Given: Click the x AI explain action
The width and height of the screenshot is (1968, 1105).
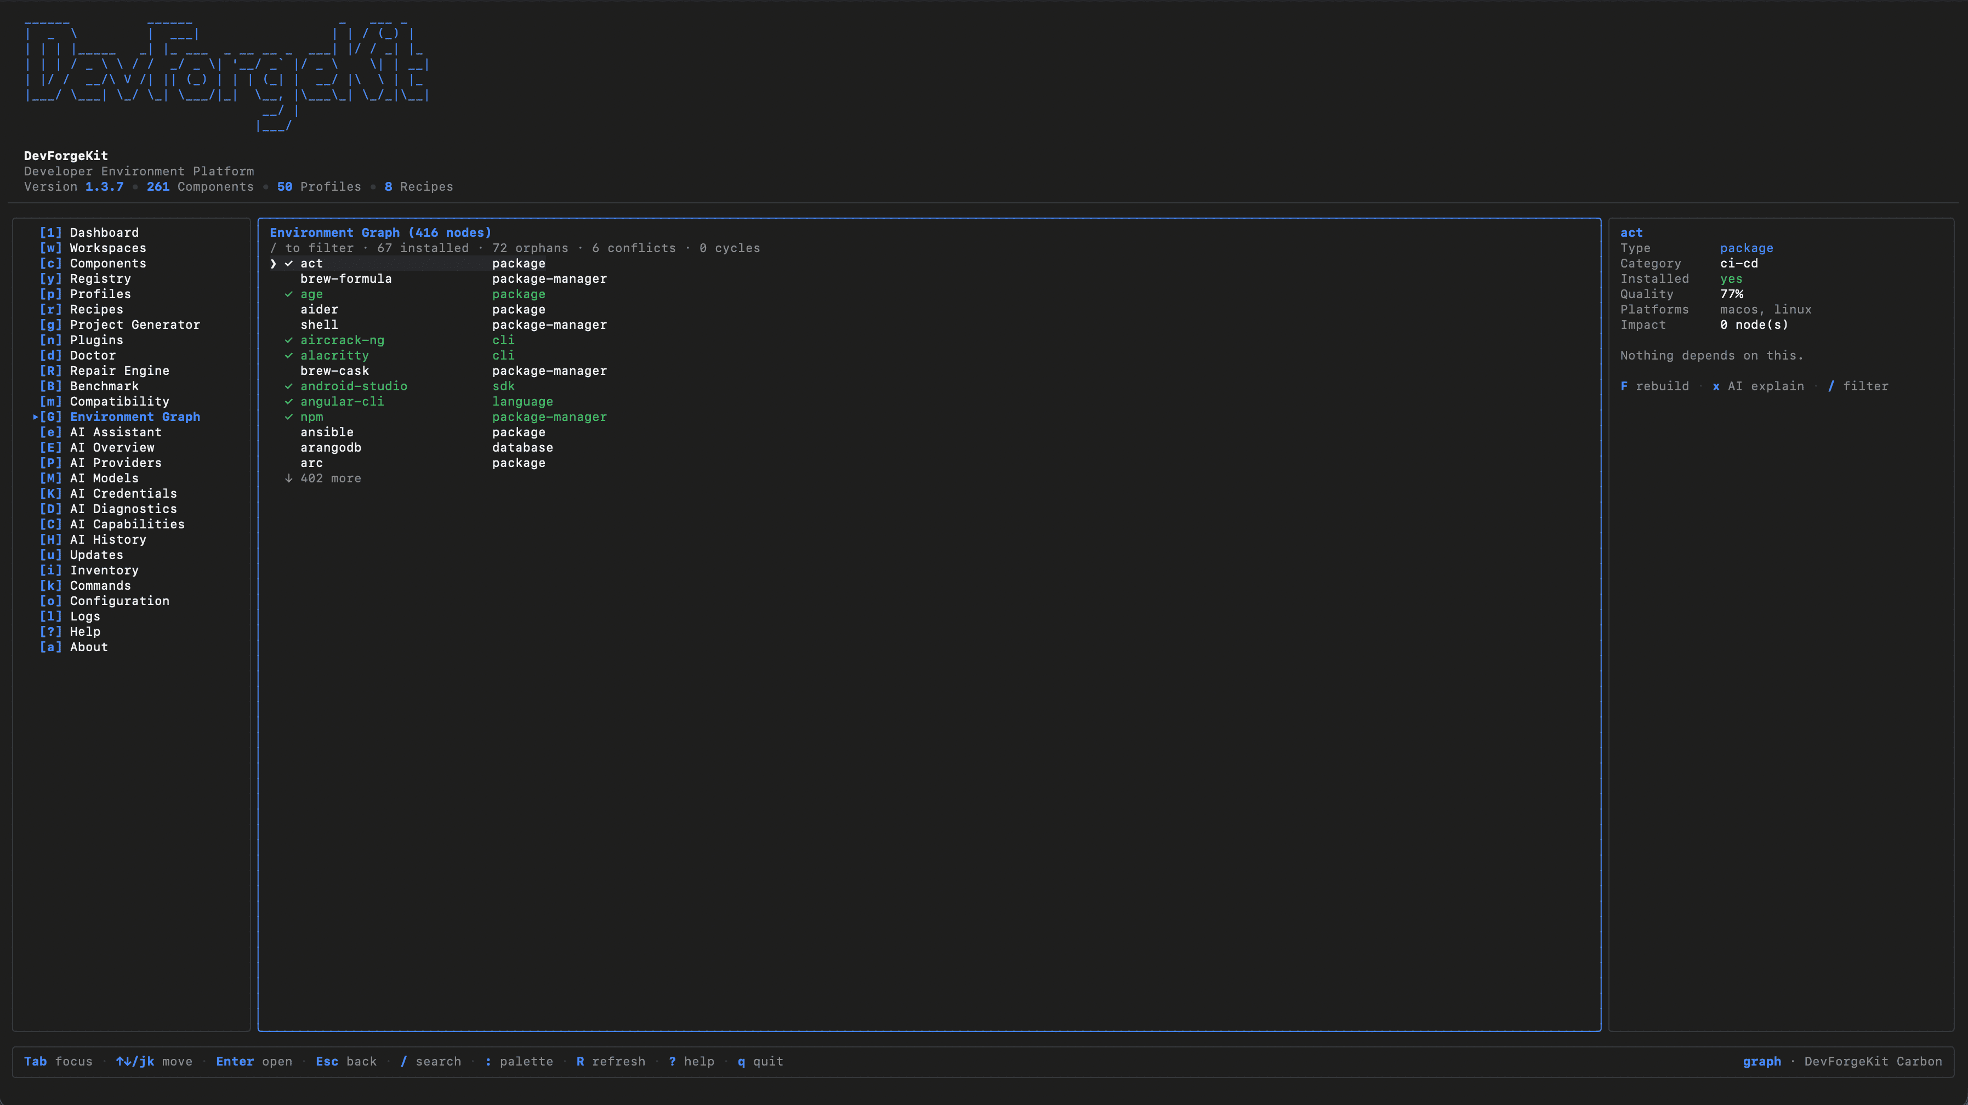Looking at the screenshot, I should 1758,386.
